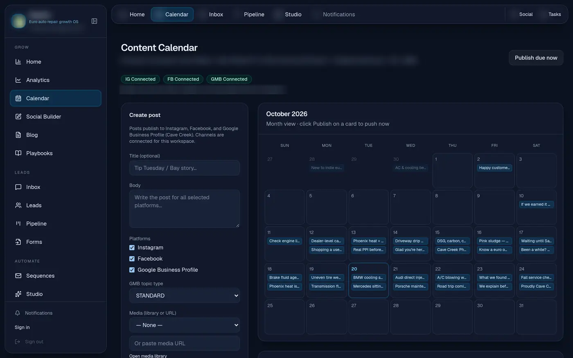Switch to the Calendar tab in top navigation
The height and width of the screenshot is (358, 573).
172,14
